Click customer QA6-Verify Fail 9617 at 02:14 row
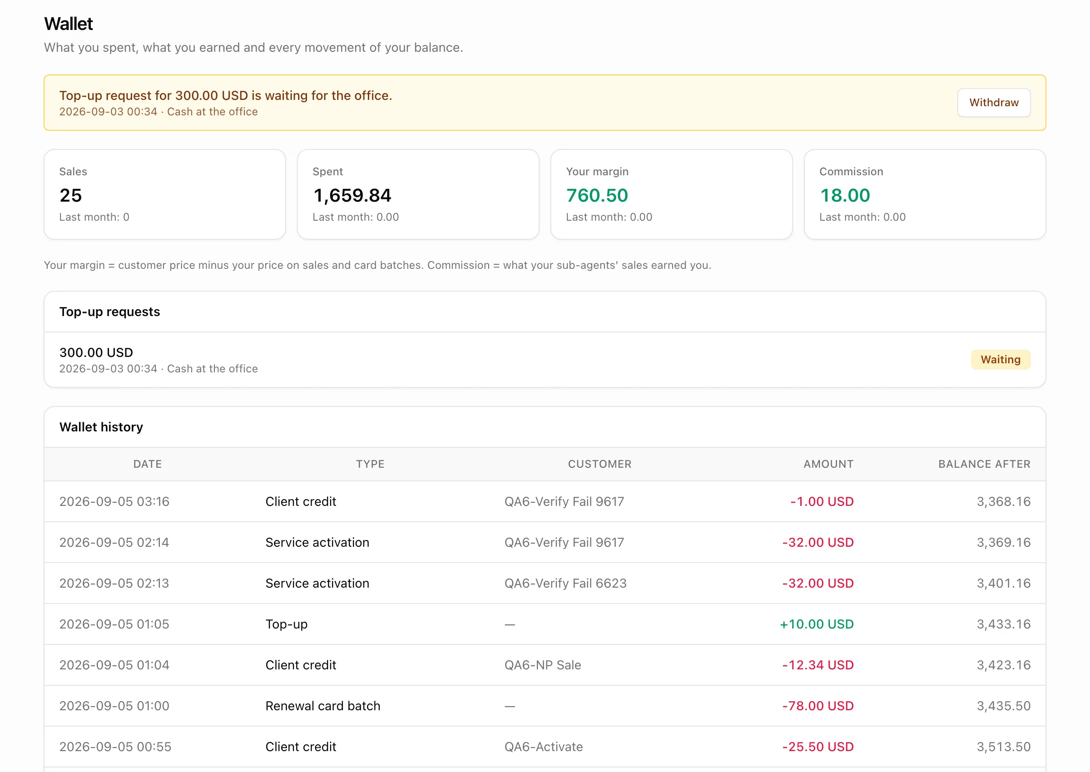Image resolution: width=1090 pixels, height=772 pixels. pos(564,542)
